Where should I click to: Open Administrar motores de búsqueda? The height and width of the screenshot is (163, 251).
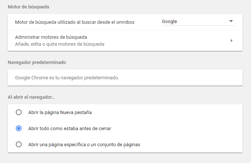click(x=125, y=41)
